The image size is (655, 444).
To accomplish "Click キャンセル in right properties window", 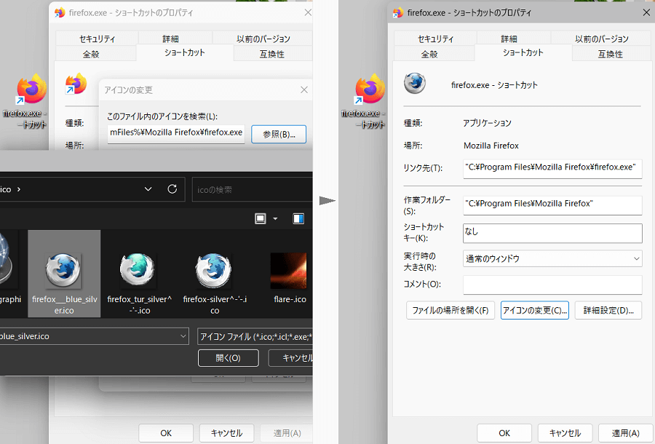I will (x=565, y=433).
